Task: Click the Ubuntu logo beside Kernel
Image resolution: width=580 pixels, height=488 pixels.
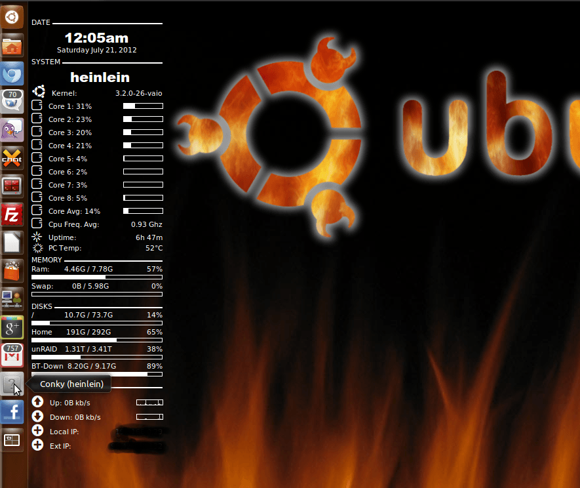Action: 39,91
